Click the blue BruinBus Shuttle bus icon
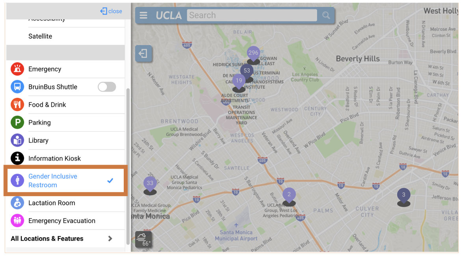This screenshot has width=461, height=257. click(17, 87)
